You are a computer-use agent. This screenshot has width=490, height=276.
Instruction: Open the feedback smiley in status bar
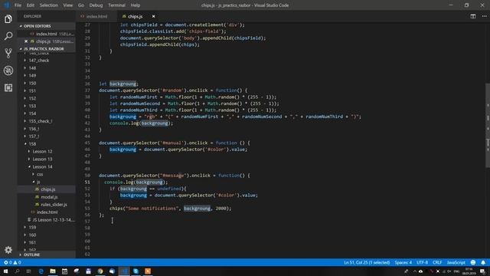[x=473, y=262]
